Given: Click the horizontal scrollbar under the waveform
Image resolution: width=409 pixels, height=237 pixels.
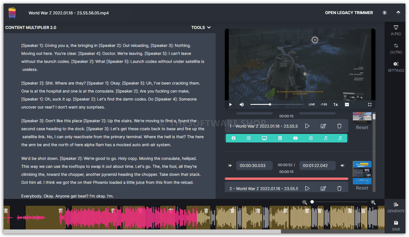Looking at the screenshot, I should pos(142,231).
